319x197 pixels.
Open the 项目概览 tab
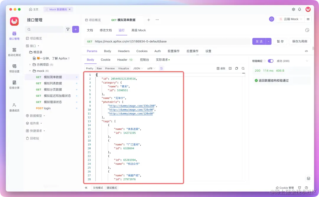(x=93, y=20)
